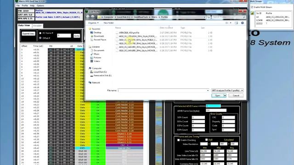
Task: Click the green stream icon in Multi Stream panel
Action: point(252,13)
